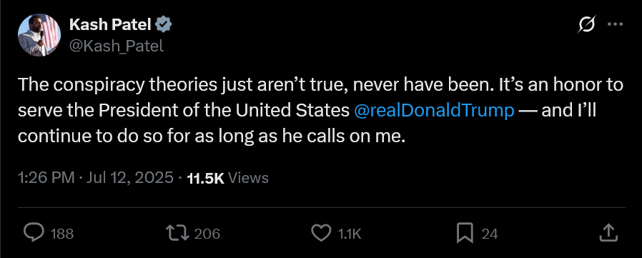
Task: Click the tweet text body
Action: (x=321, y=111)
